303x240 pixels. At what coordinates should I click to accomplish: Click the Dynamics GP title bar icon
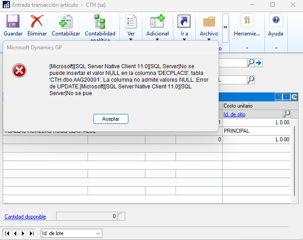pyautogui.click(x=6, y=4)
